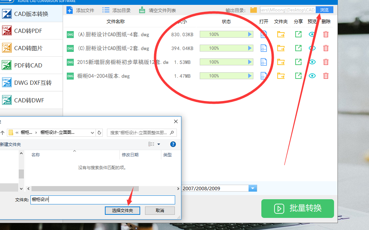
Task: Open converted file for 厨柜设计CAD图纸-2套
Action: 263,48
